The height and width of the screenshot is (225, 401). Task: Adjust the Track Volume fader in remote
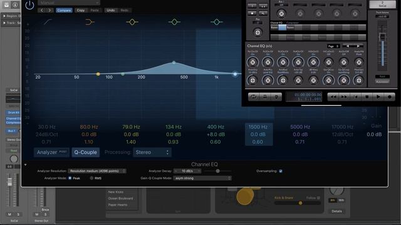click(383, 37)
